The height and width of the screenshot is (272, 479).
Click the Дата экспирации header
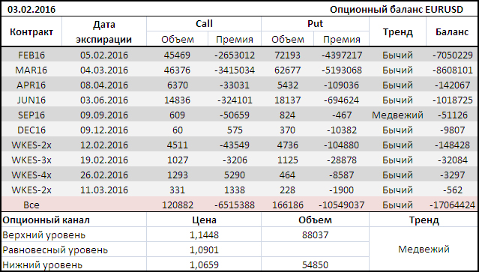click(x=104, y=31)
